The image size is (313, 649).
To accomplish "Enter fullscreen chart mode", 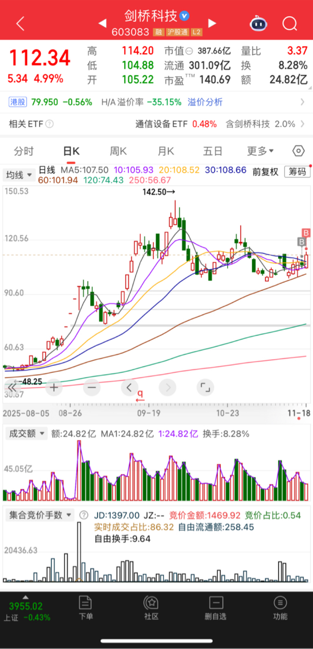I will [205, 387].
